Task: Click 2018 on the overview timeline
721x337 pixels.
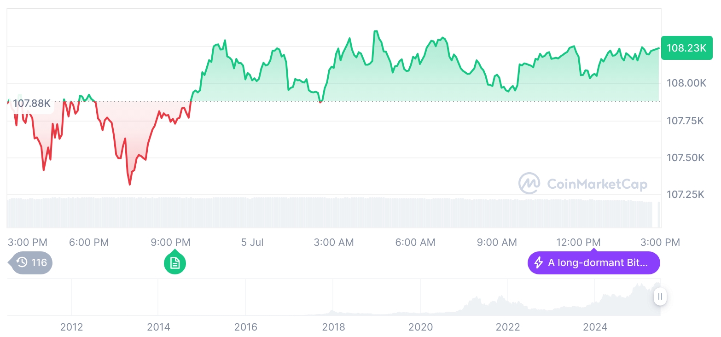Action: (333, 327)
